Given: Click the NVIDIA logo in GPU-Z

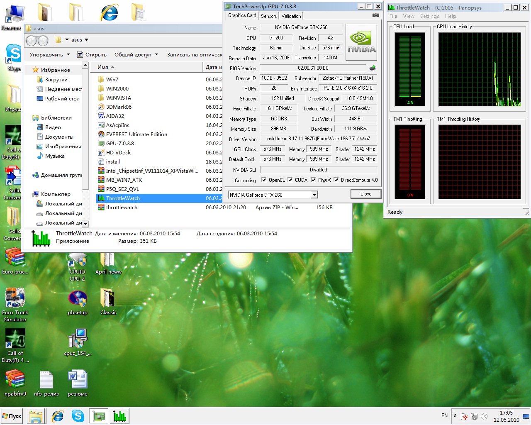Looking at the screenshot, I should [x=361, y=42].
